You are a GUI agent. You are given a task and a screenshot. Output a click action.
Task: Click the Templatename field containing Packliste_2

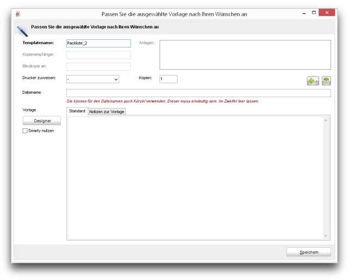pos(99,43)
